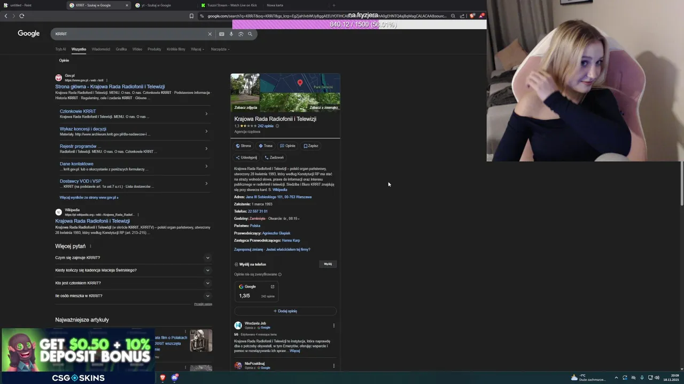The height and width of the screenshot is (384, 684).
Task: Switch to the Tuszol Stream Kick tab
Action: [x=229, y=5]
